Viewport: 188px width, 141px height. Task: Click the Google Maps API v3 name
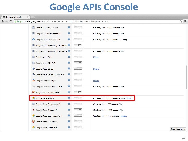45,98
